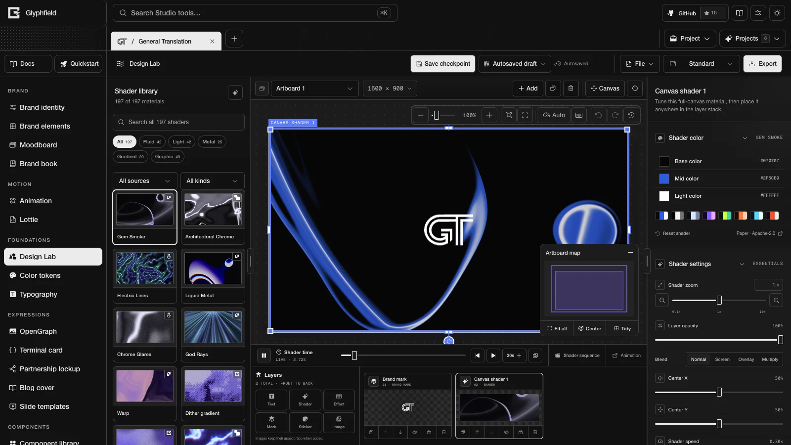
Task: Open Typography in the sidebar
Action: [x=53, y=294]
